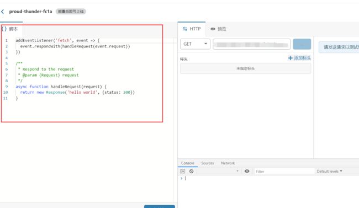Open the console context dropdown

click(x=218, y=171)
